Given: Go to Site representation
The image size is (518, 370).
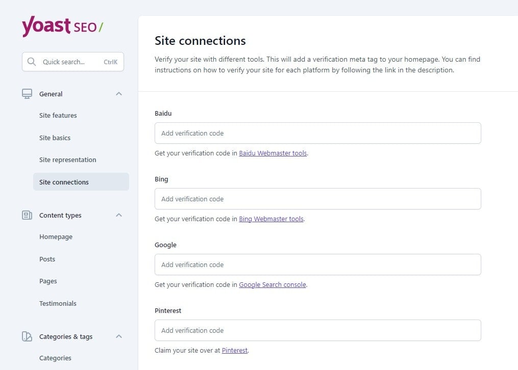Looking at the screenshot, I should tap(68, 160).
